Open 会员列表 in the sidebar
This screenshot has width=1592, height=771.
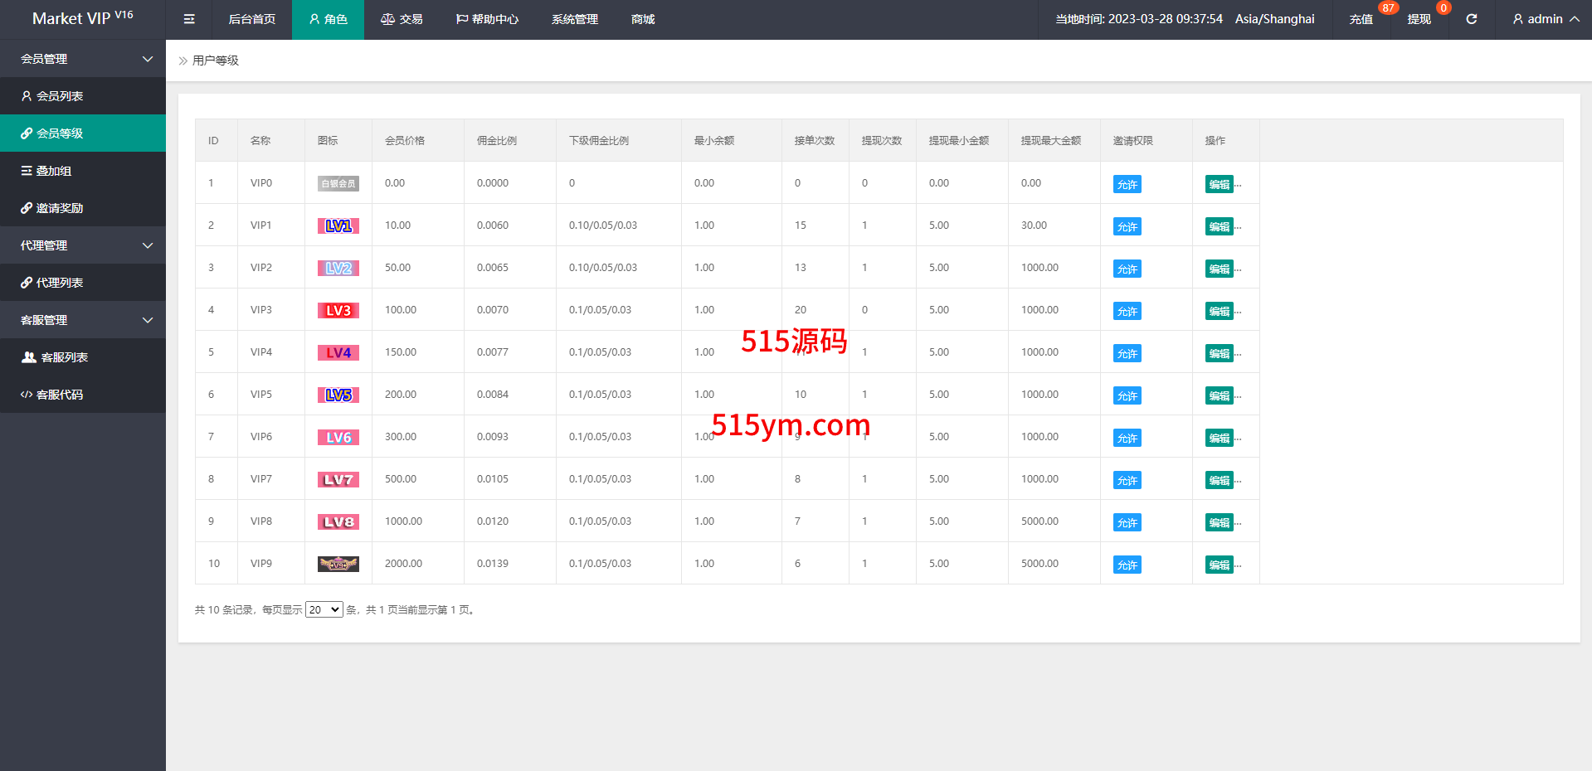pos(60,96)
